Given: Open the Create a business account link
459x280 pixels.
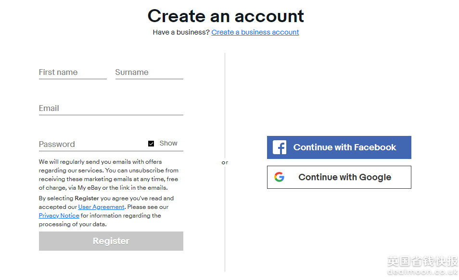Looking at the screenshot, I should click(255, 32).
